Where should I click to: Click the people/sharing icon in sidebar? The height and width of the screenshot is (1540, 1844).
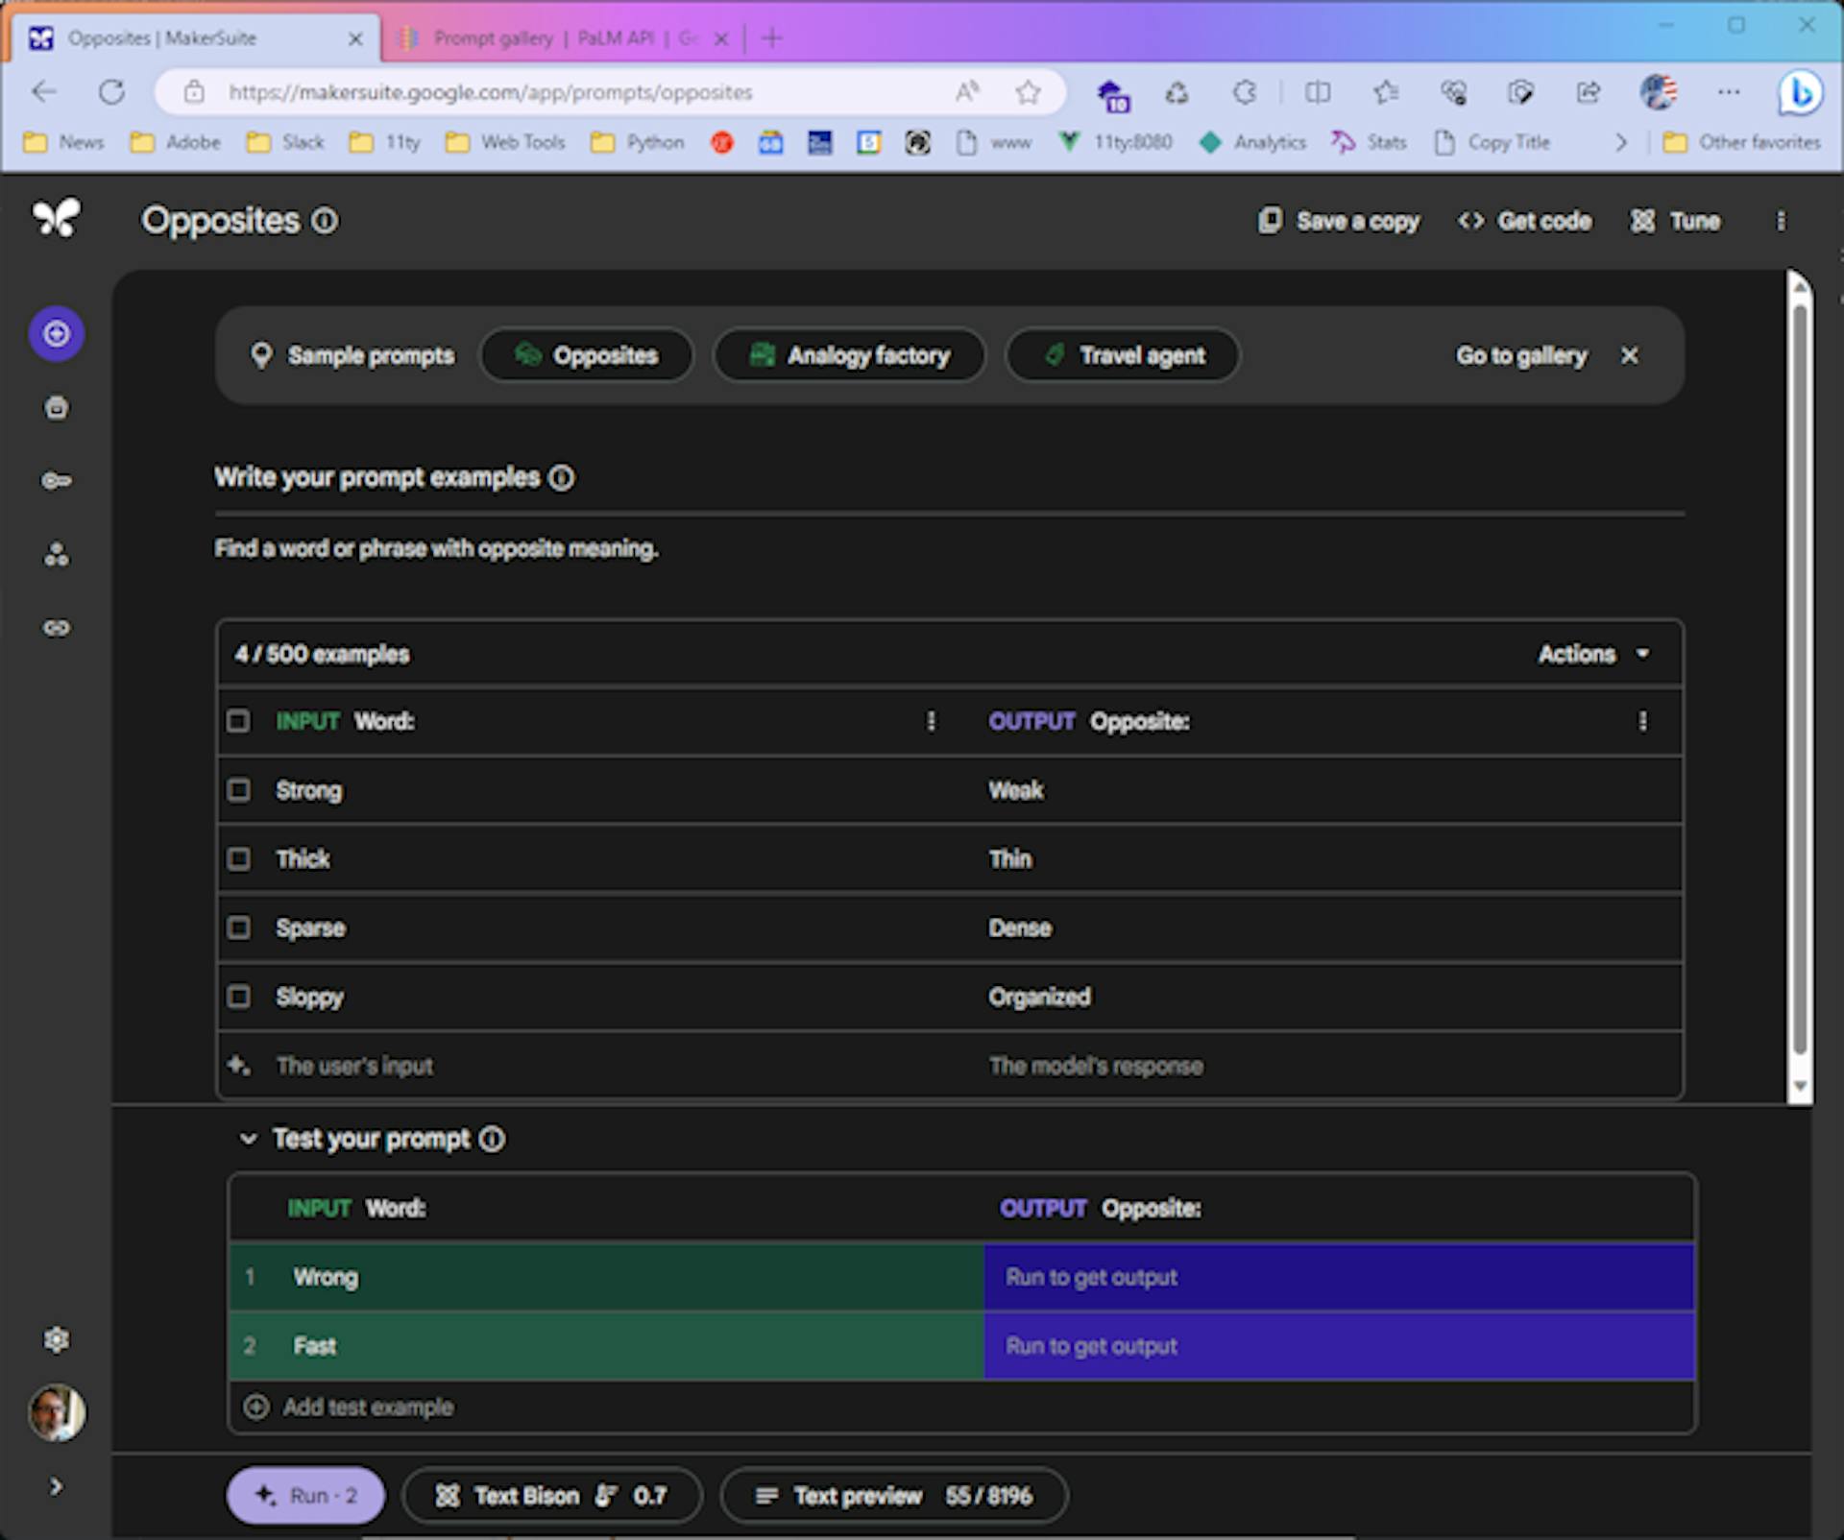(x=57, y=553)
